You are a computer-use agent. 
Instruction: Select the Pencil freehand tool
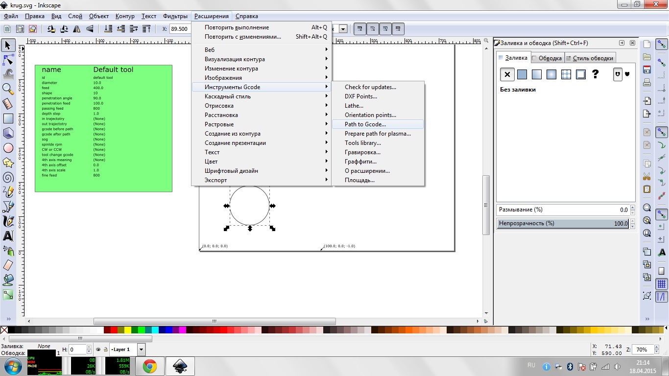tap(8, 191)
